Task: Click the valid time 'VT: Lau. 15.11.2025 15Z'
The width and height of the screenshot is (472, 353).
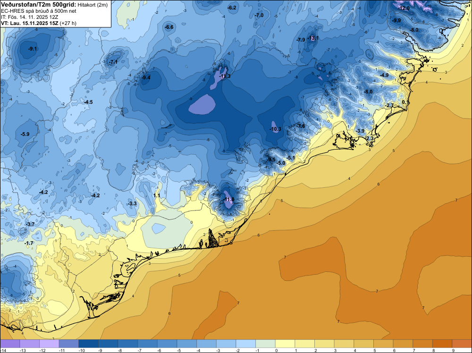Action: (x=30, y=23)
